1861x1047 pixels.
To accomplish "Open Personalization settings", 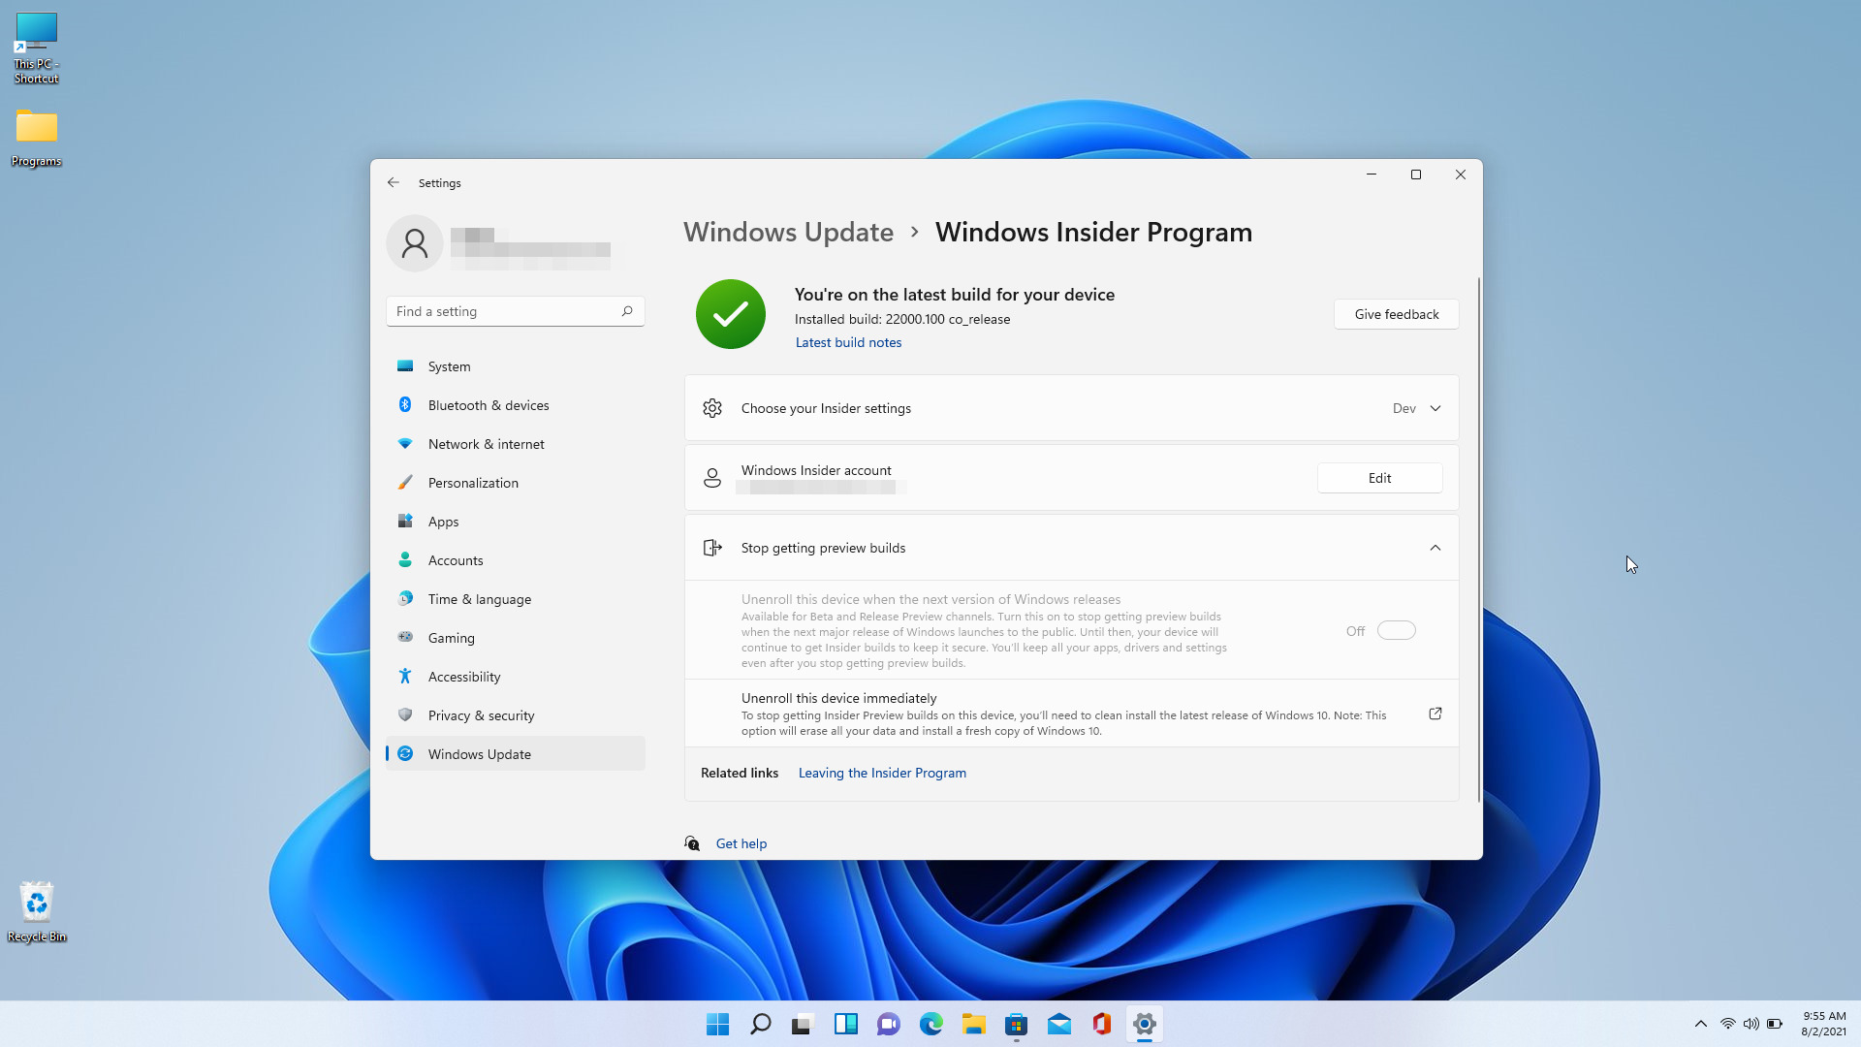I will 515,483.
